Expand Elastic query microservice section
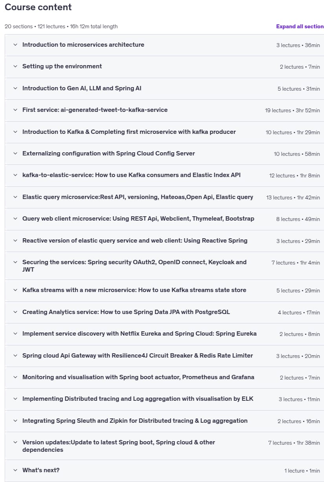This screenshot has height=482, width=324. click(x=164, y=197)
